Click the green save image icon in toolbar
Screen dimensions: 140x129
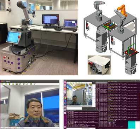pos(31,84)
